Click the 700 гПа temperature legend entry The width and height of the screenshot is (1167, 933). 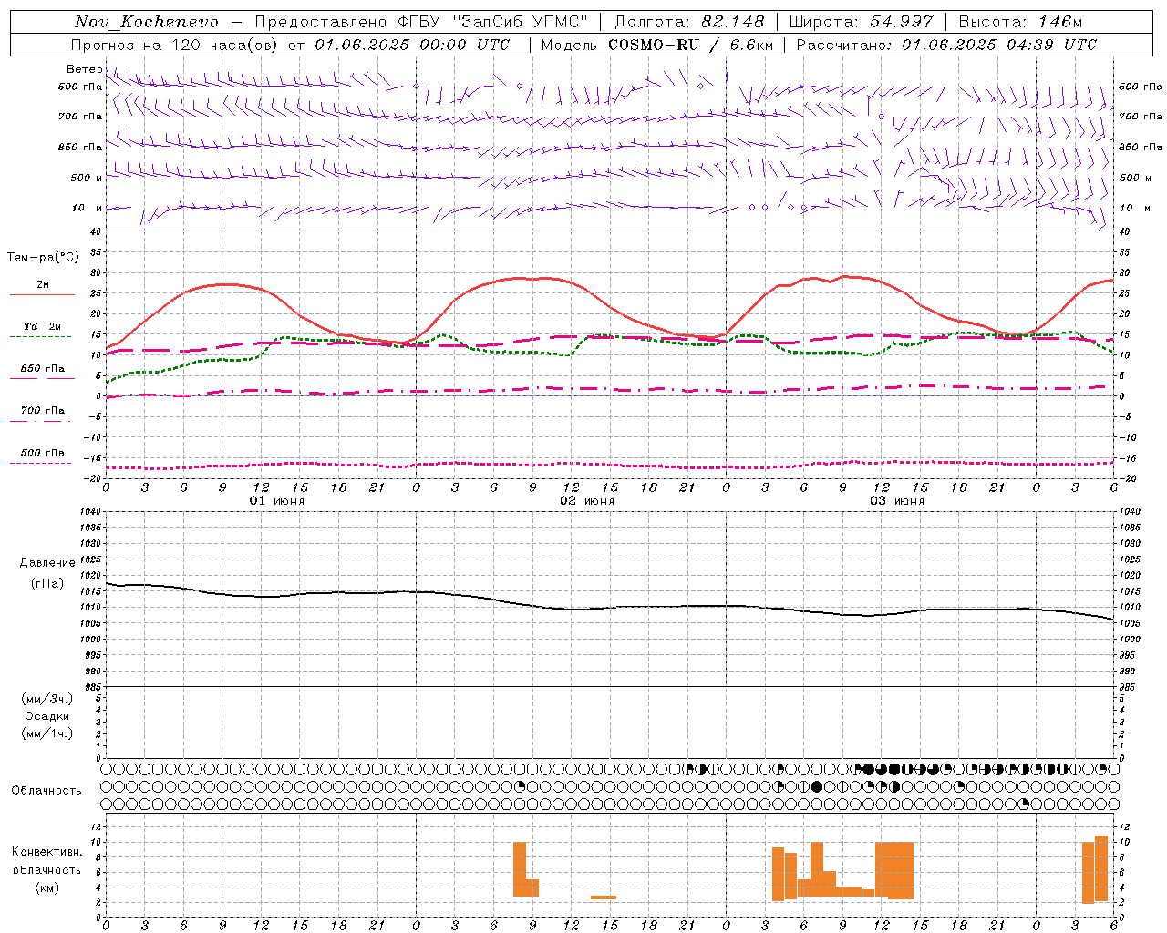click(43, 411)
